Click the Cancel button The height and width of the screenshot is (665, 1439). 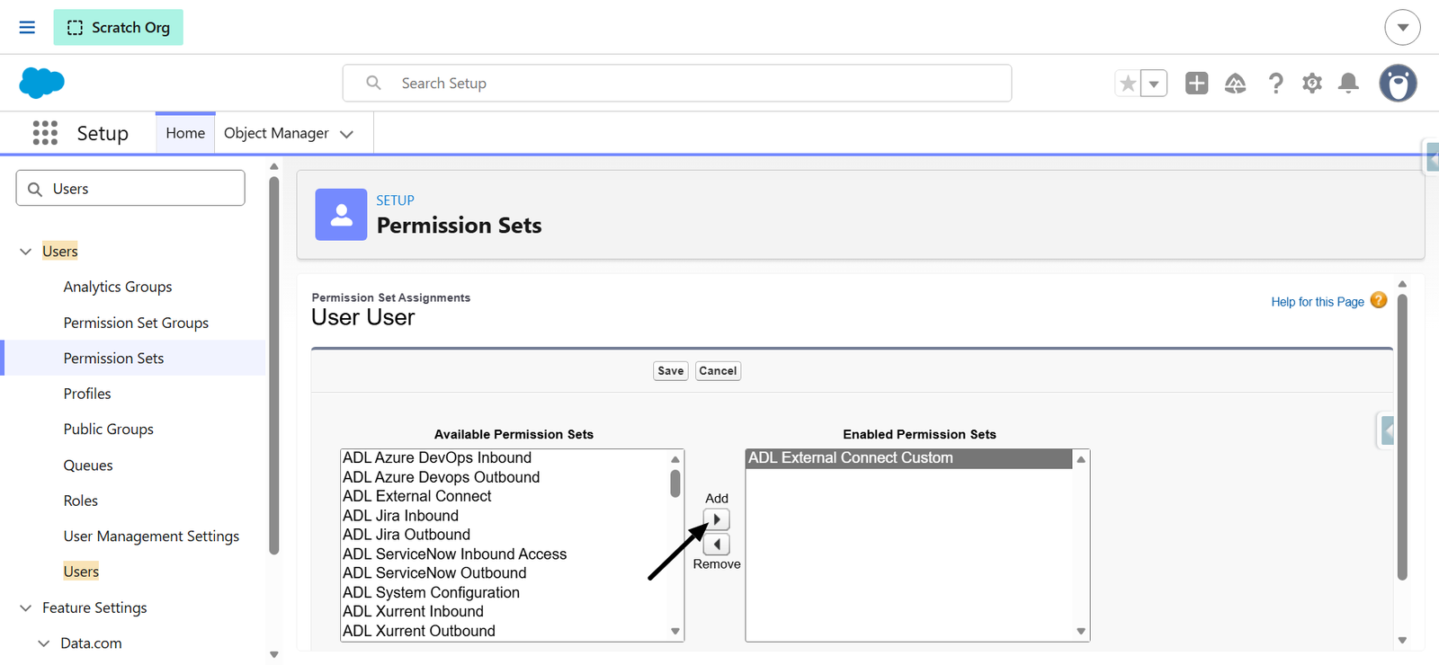click(718, 370)
